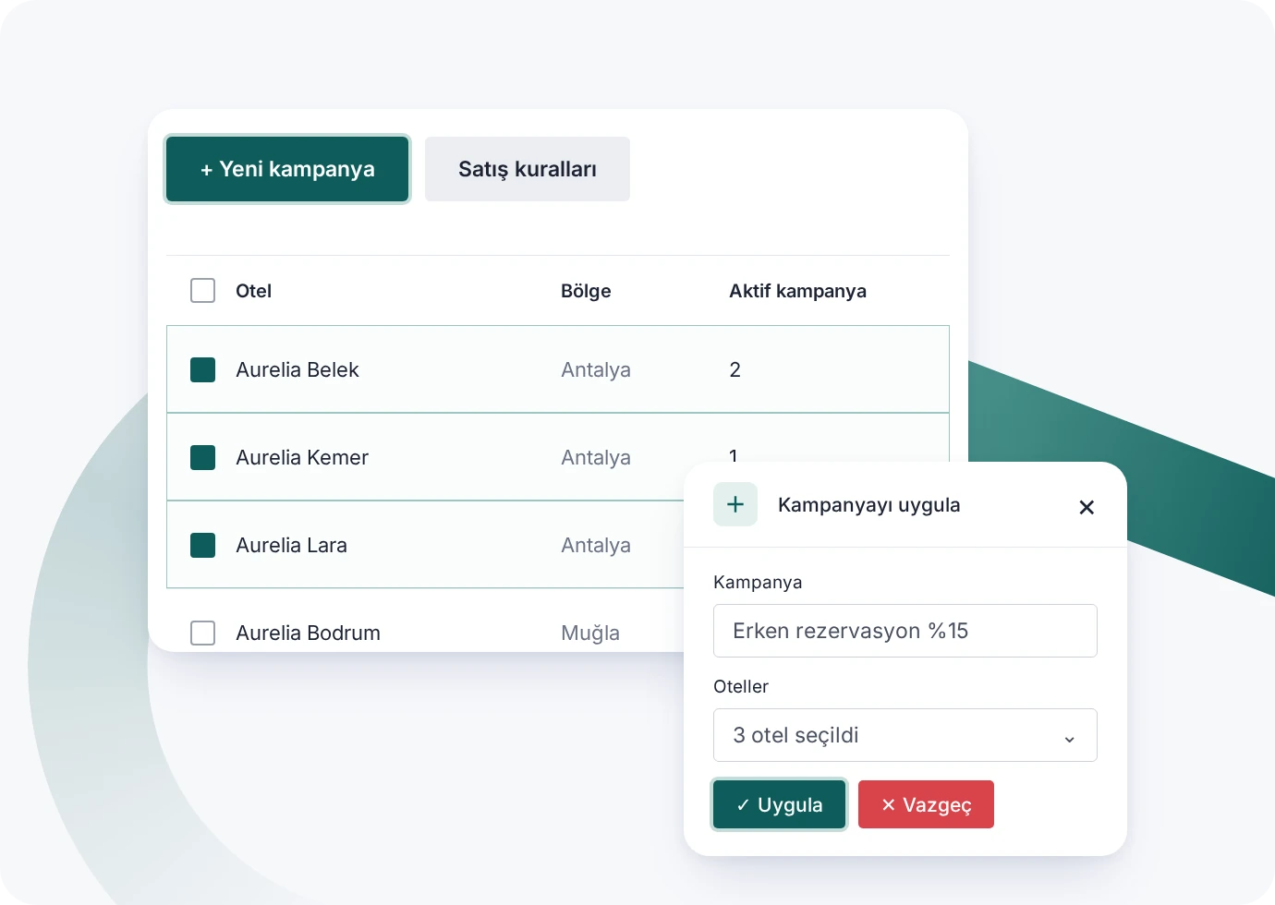
Task: Open Satış kuralları
Action: tap(528, 169)
